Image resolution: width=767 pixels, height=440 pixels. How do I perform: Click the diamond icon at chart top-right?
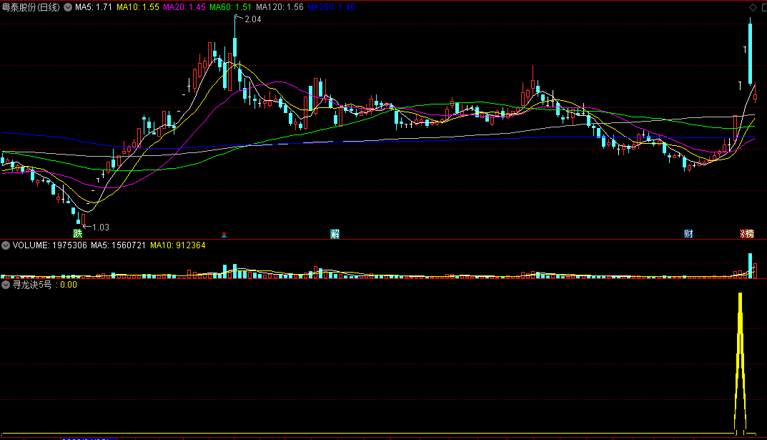pos(753,7)
